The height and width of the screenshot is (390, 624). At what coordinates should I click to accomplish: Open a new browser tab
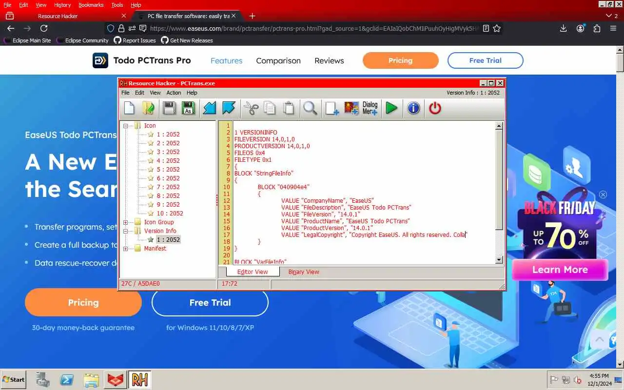point(252,16)
